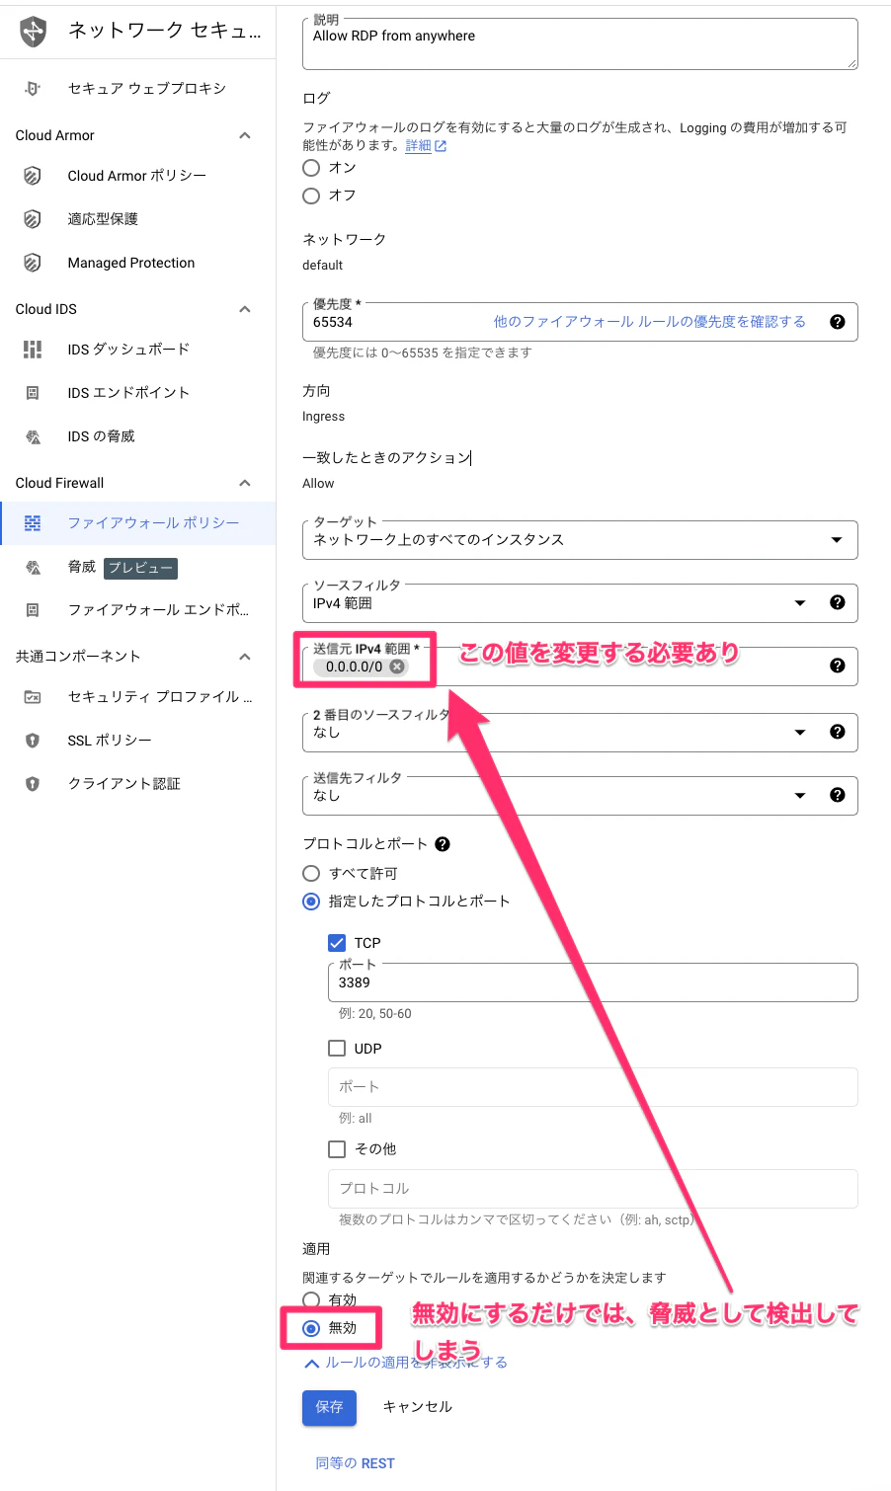The width and height of the screenshot is (891, 1491).
Task: Check the UDP checkbox
Action: pos(337,1049)
